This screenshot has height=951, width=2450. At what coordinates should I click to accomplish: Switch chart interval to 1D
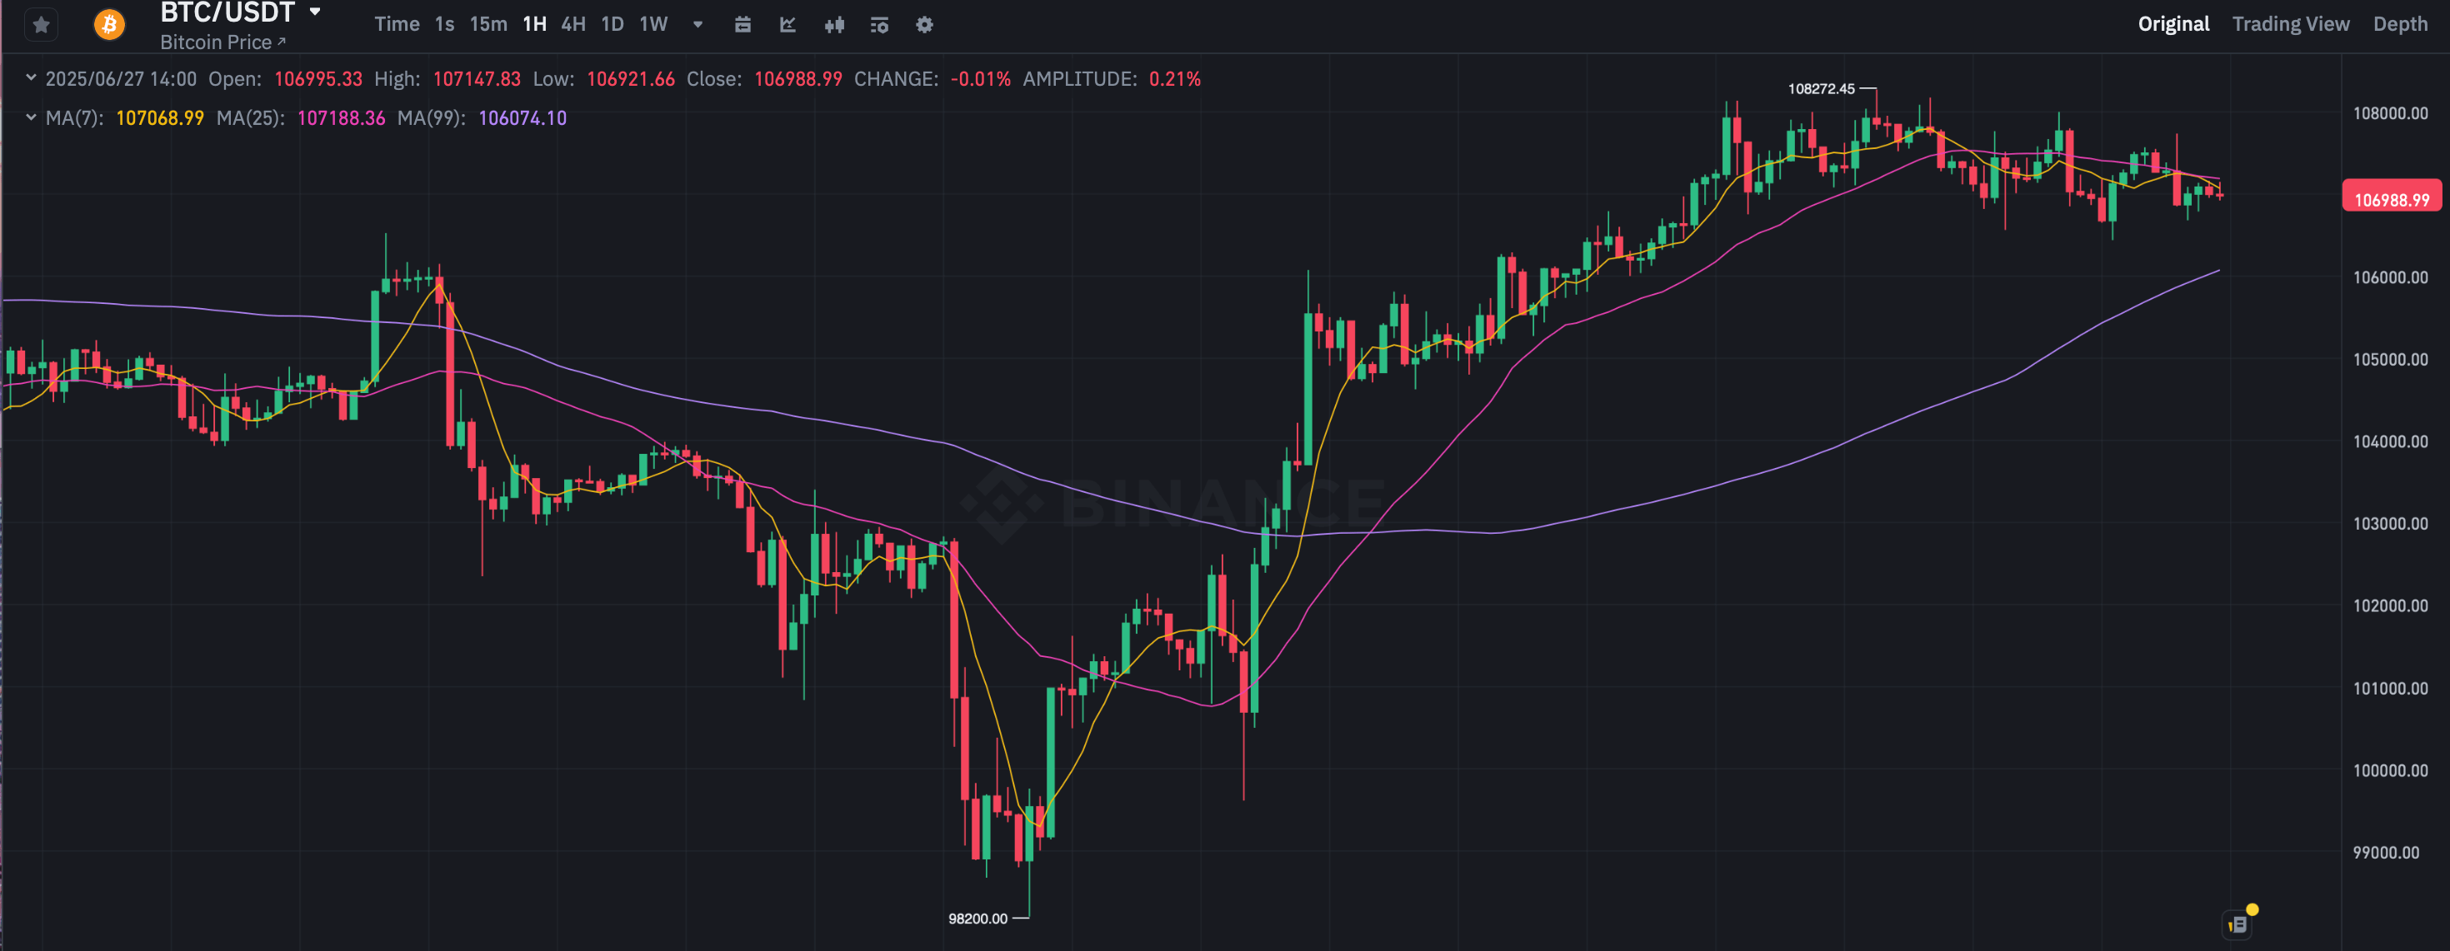(612, 24)
